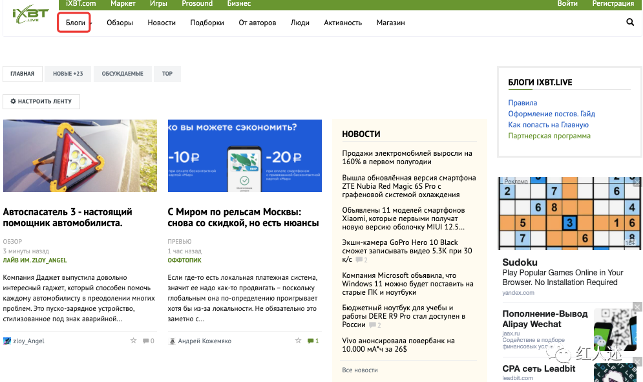Click zloy_Angel author avatar
Screen dimensions: 643x382
pyautogui.click(x=7, y=341)
